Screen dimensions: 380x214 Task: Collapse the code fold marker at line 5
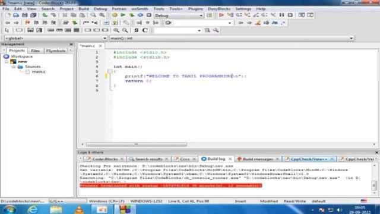tap(110, 71)
